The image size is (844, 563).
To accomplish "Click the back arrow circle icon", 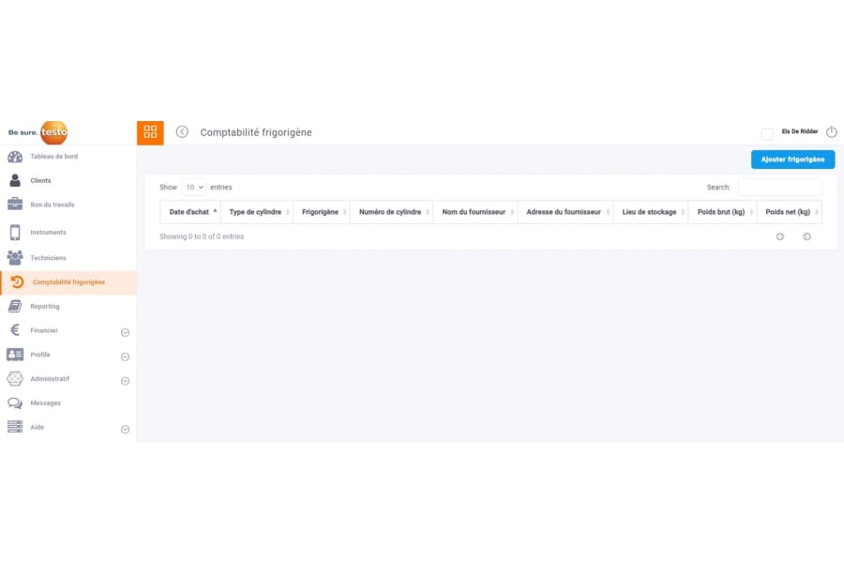I will click(x=182, y=132).
